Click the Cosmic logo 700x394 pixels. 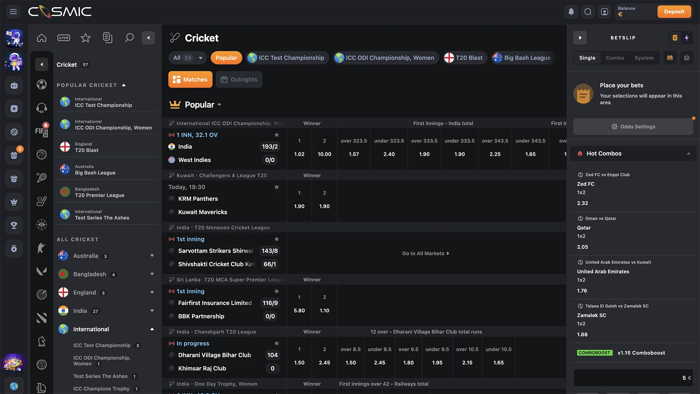click(x=60, y=12)
